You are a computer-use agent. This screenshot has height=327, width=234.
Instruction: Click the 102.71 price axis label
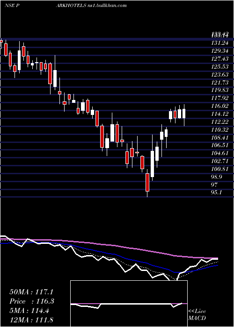tap(220, 162)
